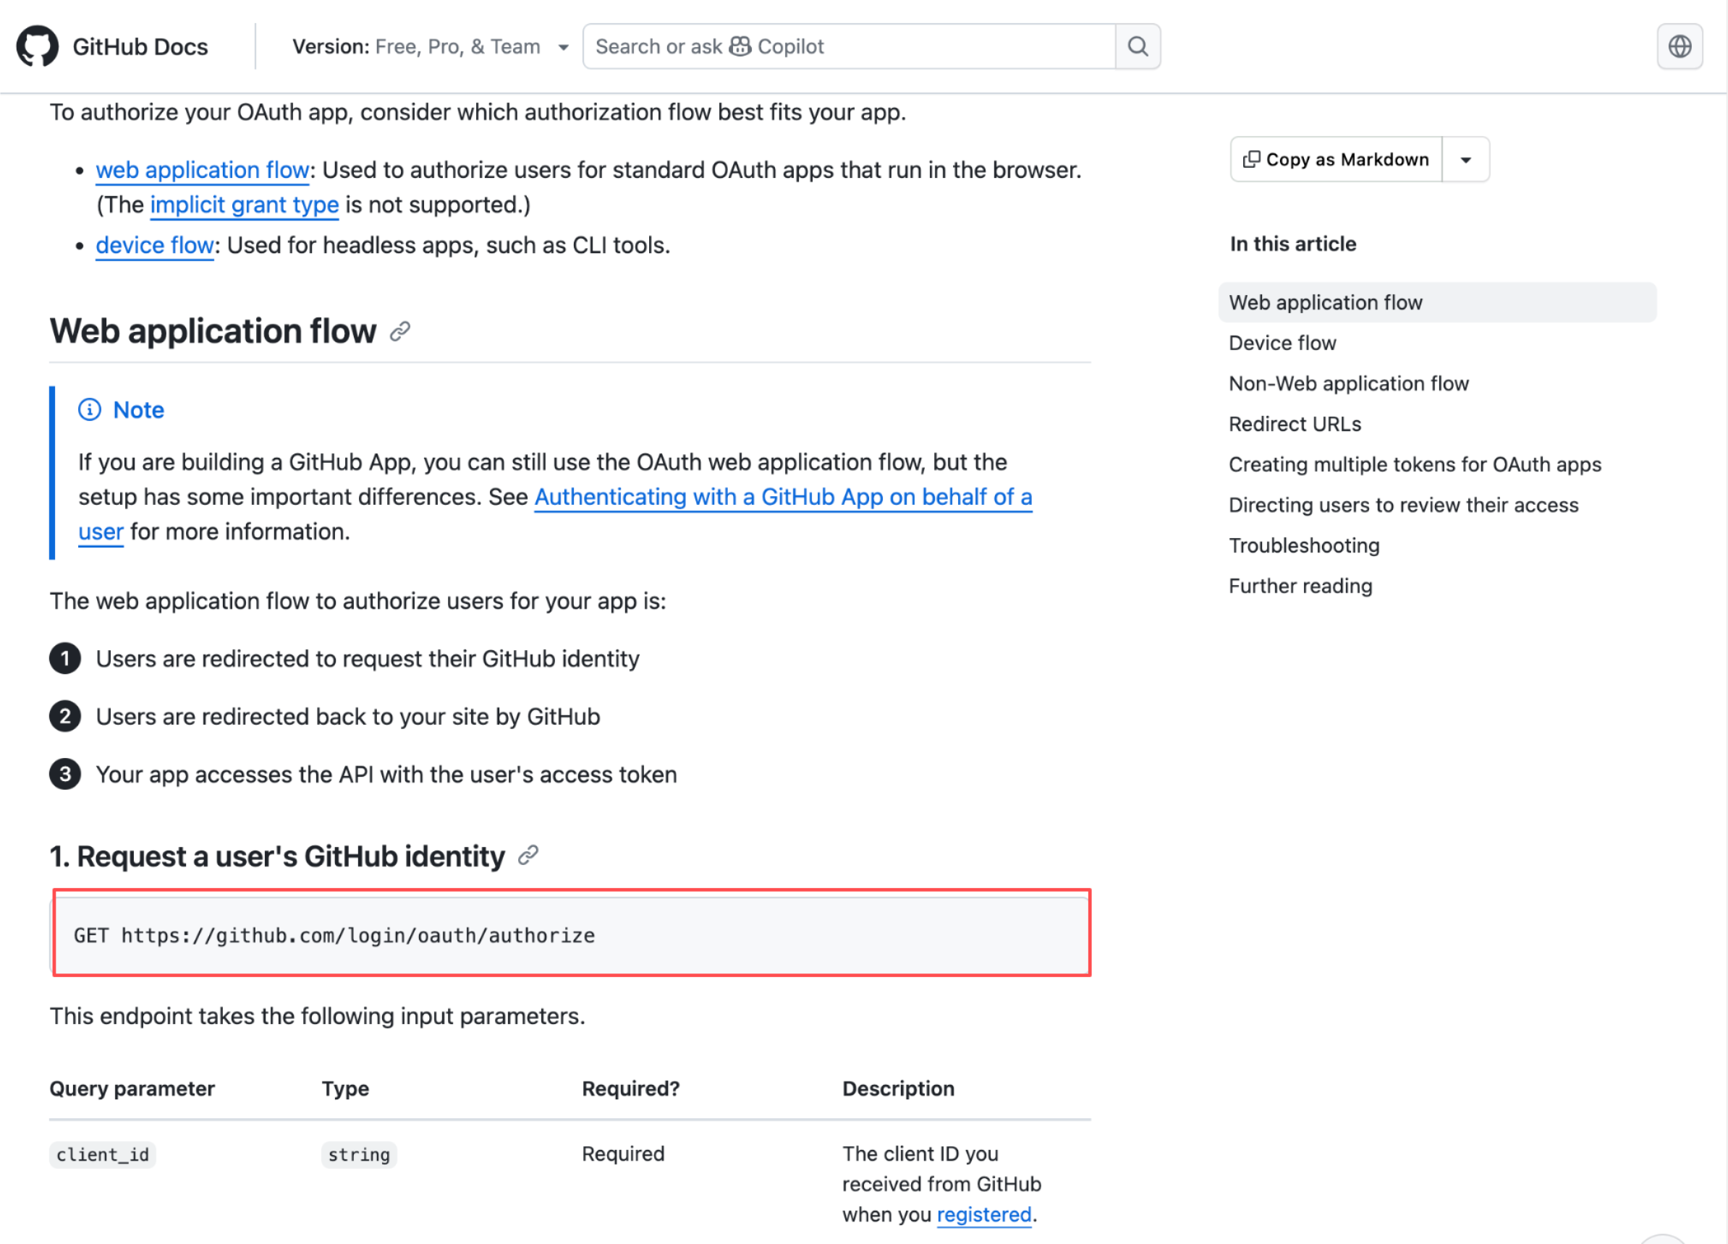Click the Required? column header
Image resolution: width=1728 pixels, height=1244 pixels.
click(630, 1088)
